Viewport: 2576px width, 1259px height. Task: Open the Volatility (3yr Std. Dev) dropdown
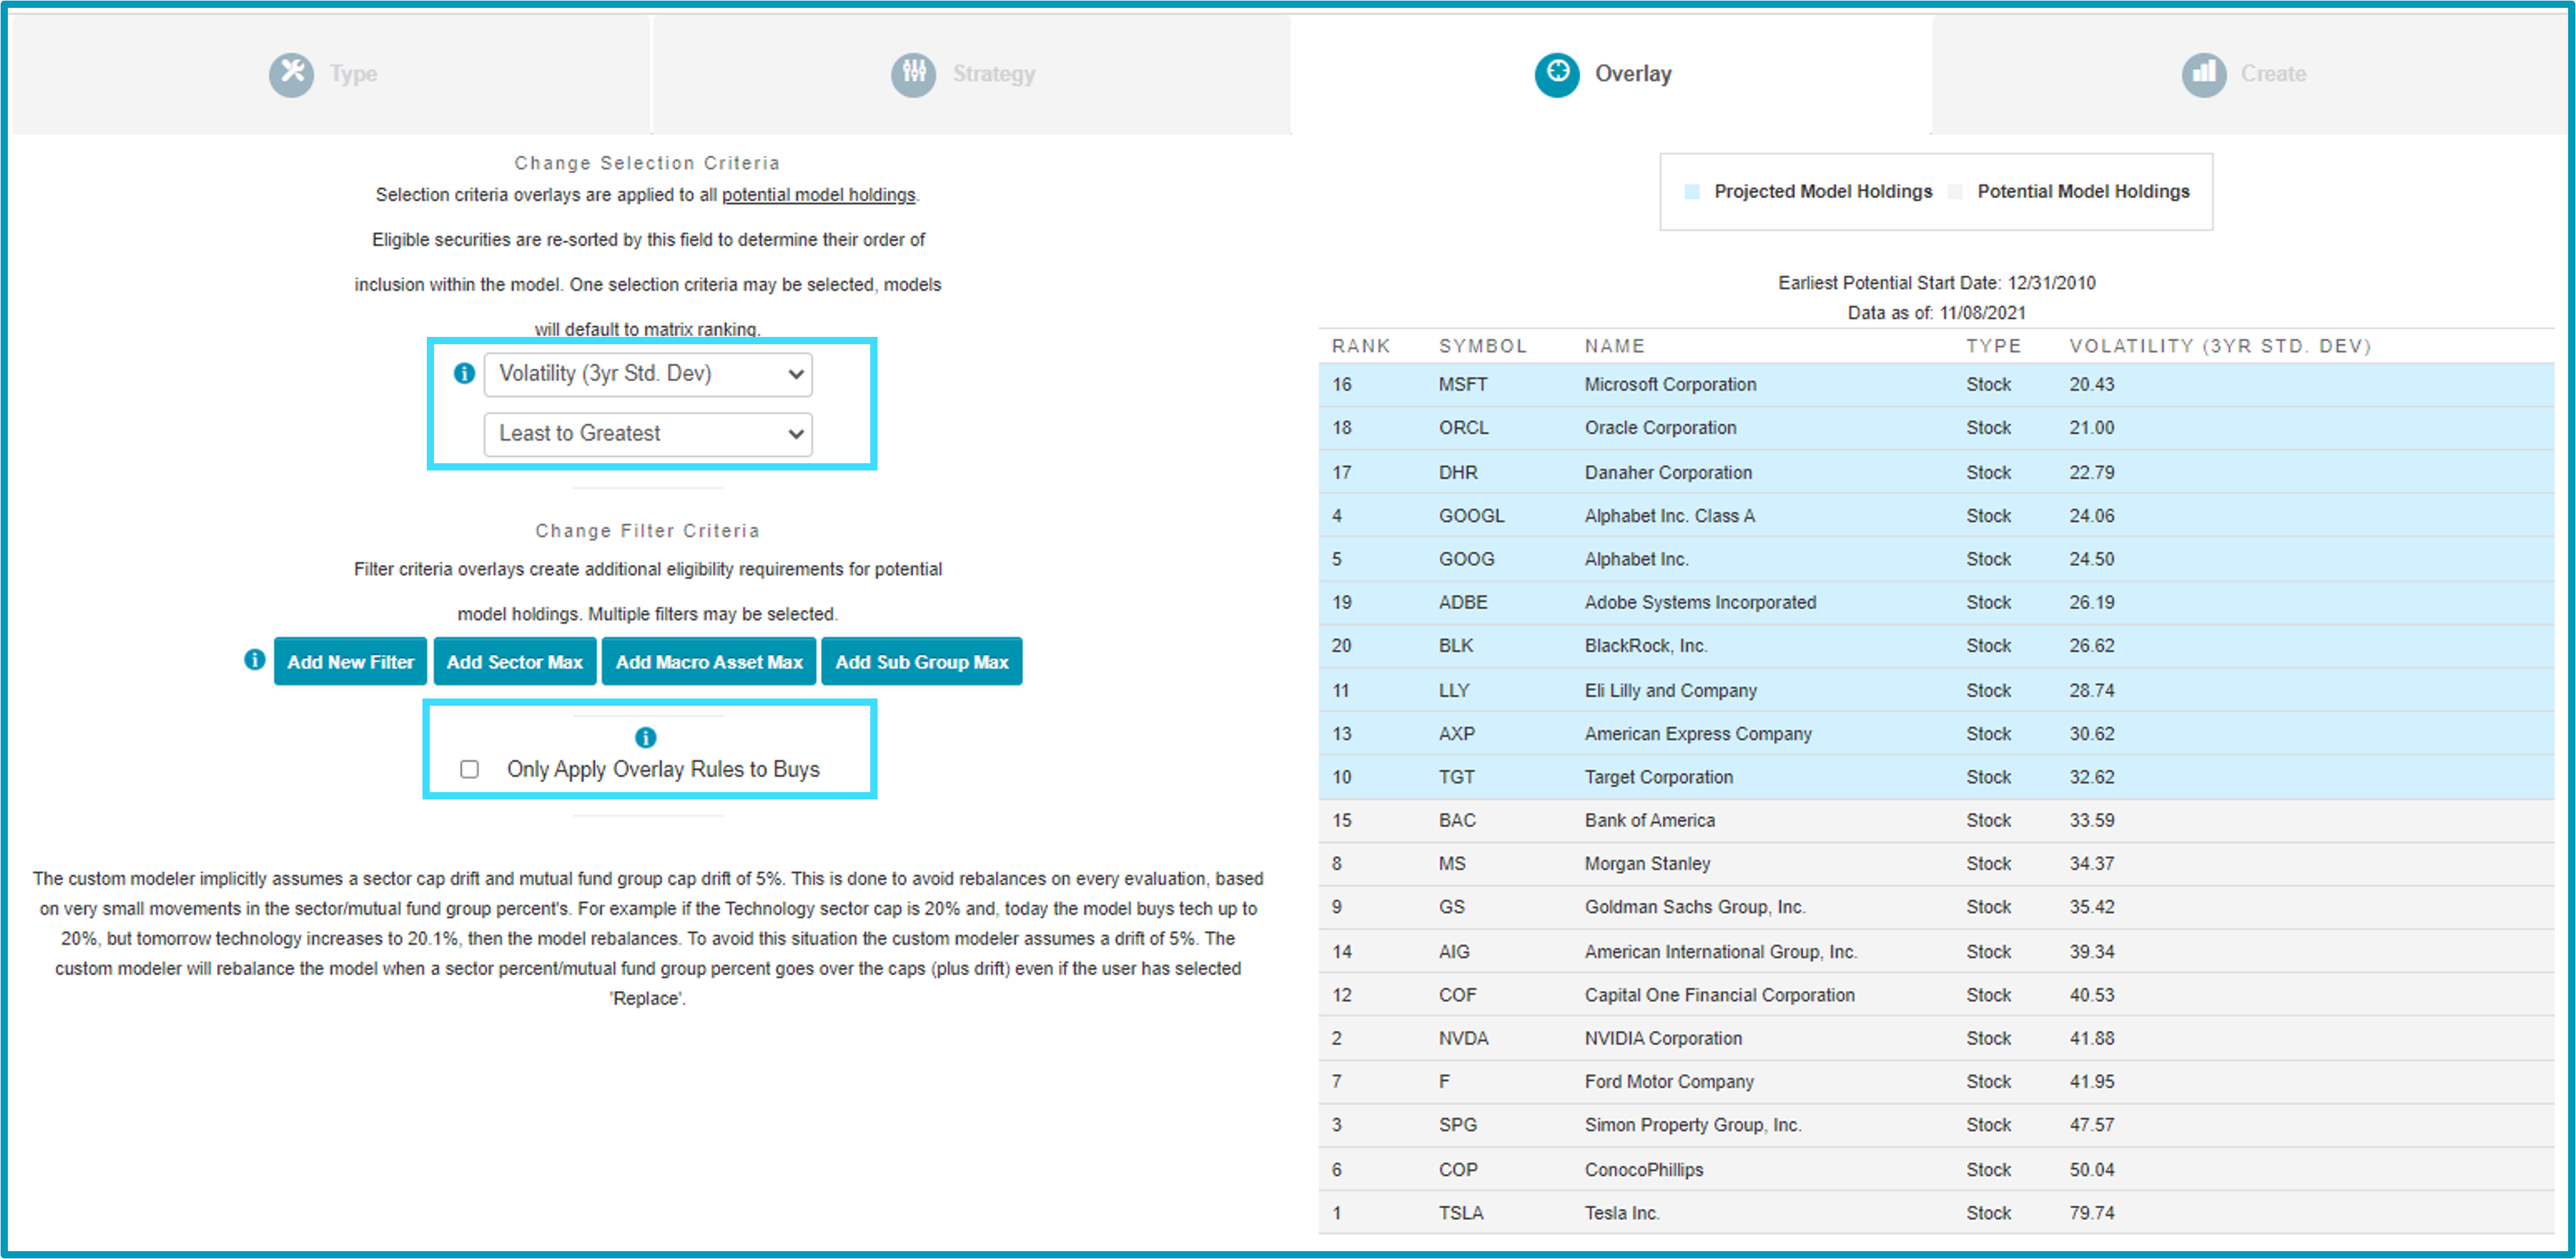coord(648,374)
